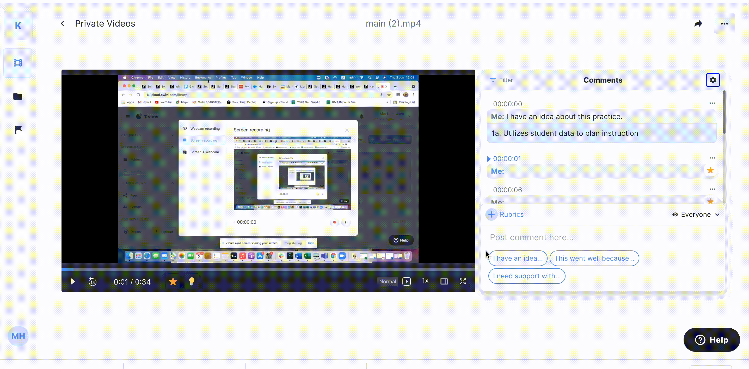Click the share arrow icon at top
Image resolution: width=749 pixels, height=369 pixels.
(698, 24)
